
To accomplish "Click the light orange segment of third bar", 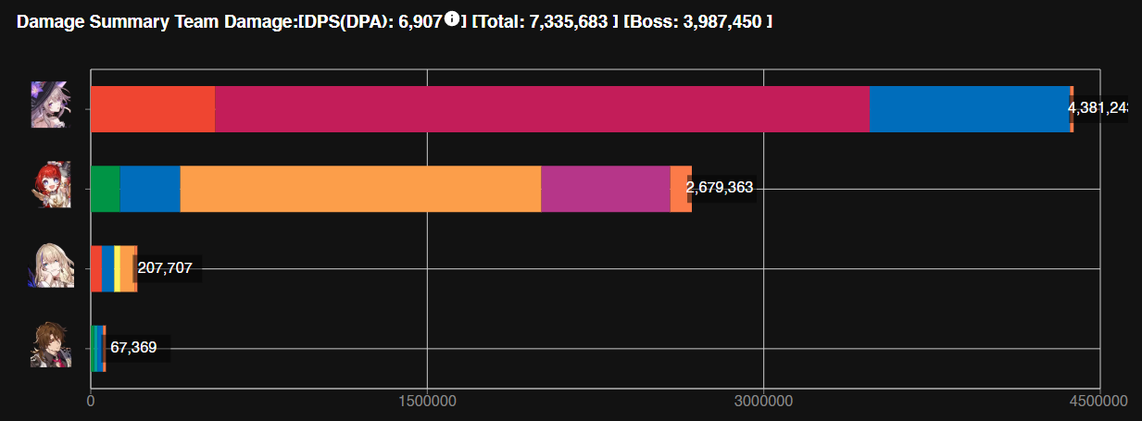I will click(x=127, y=268).
